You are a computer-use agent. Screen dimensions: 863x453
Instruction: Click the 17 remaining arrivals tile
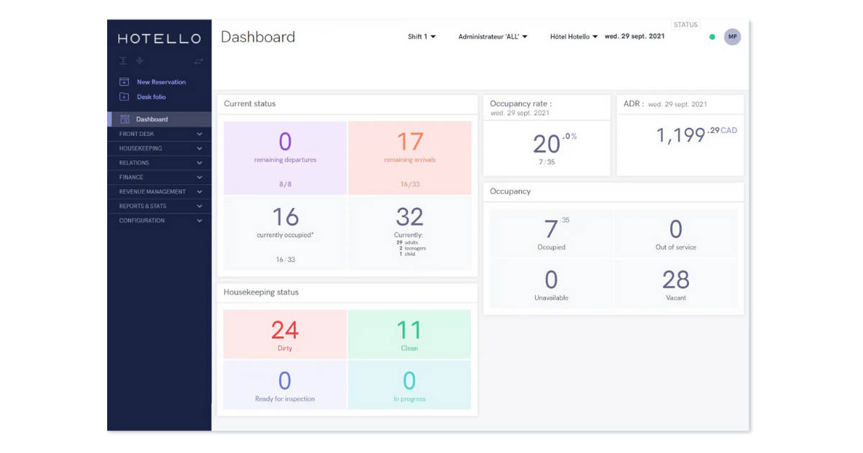coord(409,157)
